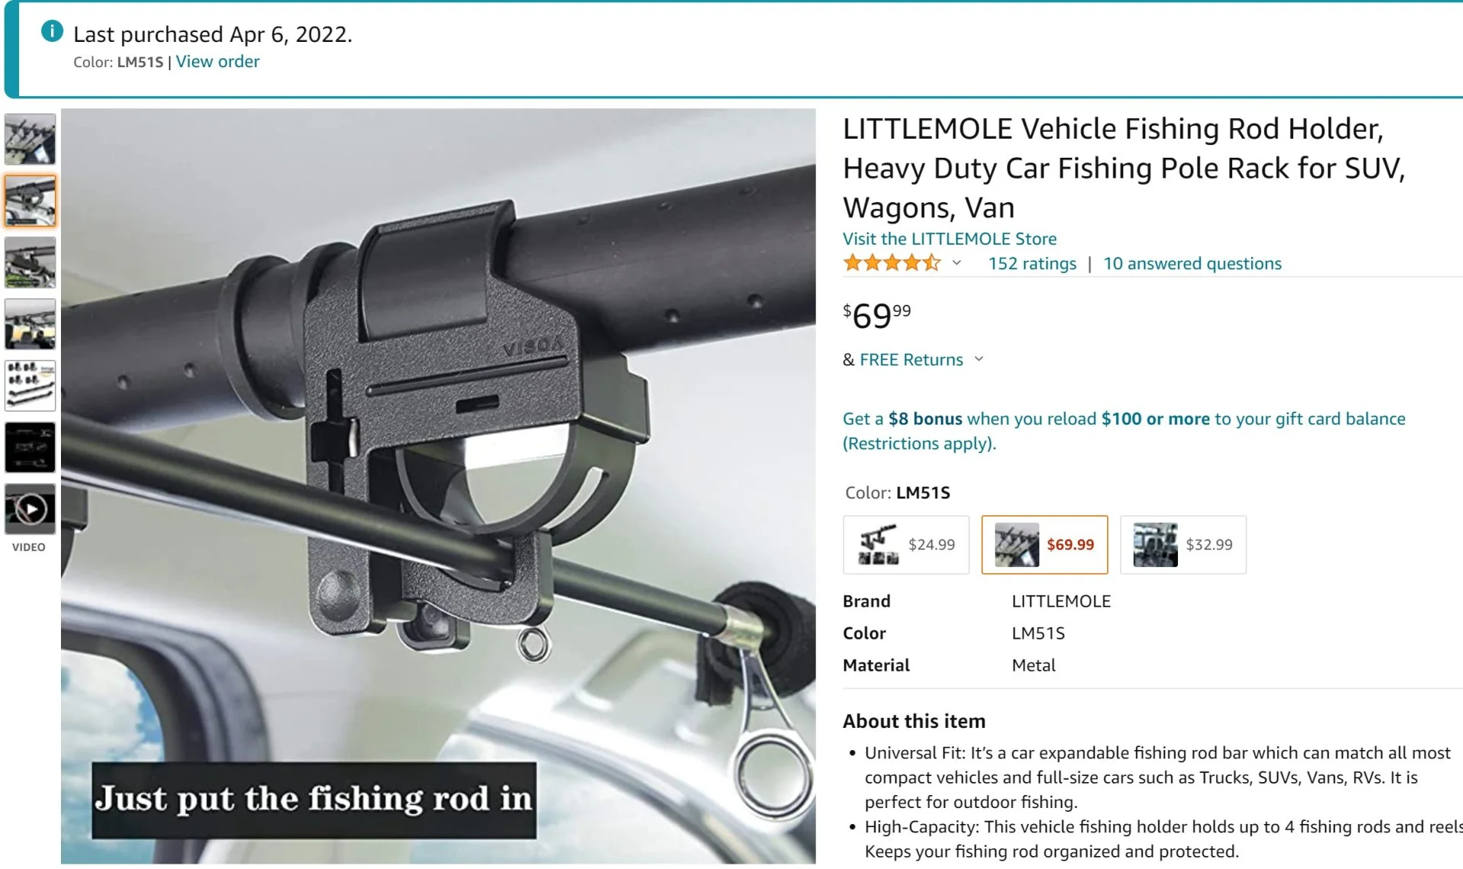Click the info icon beside Last purchased
1463x869 pixels.
52,31
